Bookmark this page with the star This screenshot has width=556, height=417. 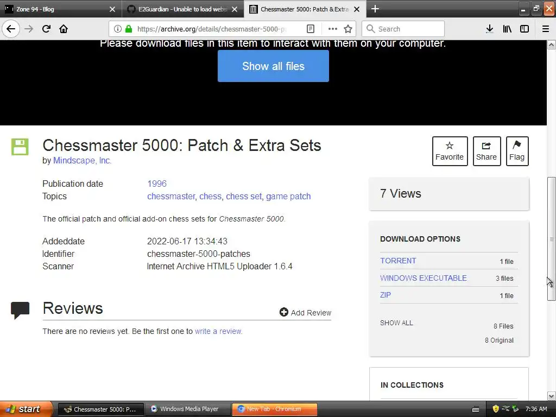[x=348, y=29]
